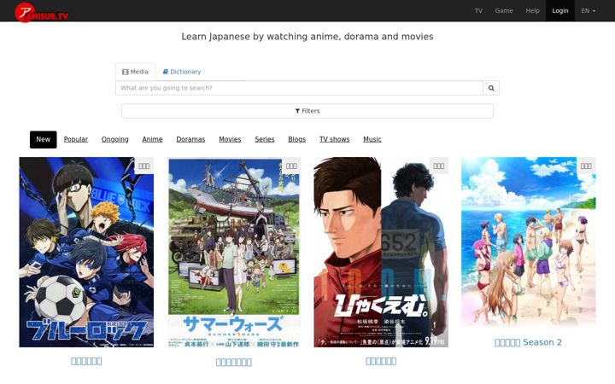The width and height of the screenshot is (615, 384).
Task: Click the badge on runner 652 poster corner
Action: click(x=438, y=166)
